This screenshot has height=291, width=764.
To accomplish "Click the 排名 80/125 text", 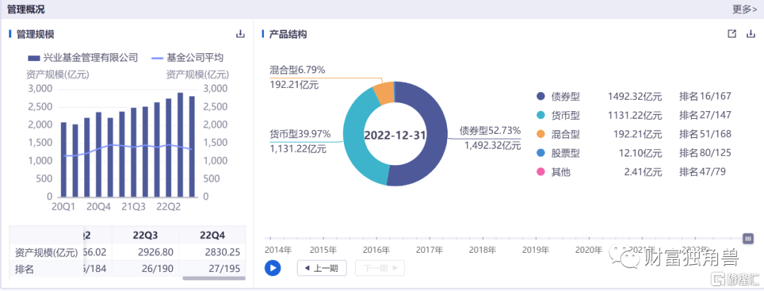I will pos(705,153).
